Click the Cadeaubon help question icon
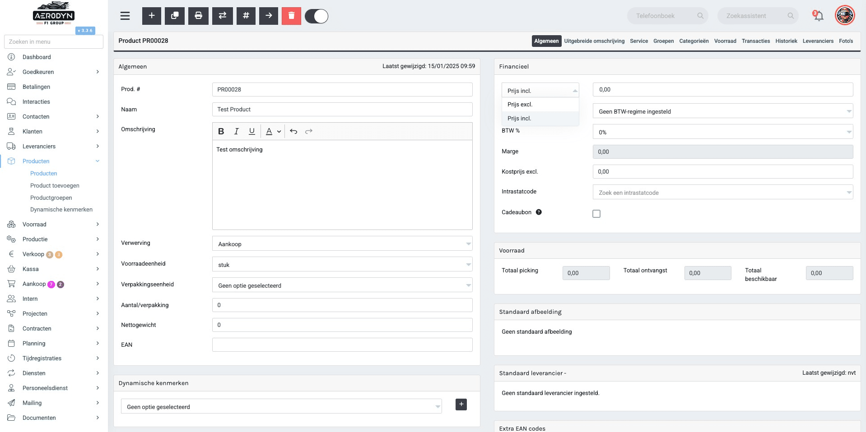The height and width of the screenshot is (432, 866). (x=539, y=212)
